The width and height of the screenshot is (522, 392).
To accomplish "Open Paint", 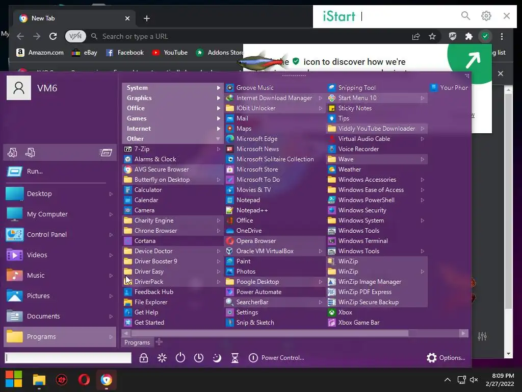I will point(275,261).
